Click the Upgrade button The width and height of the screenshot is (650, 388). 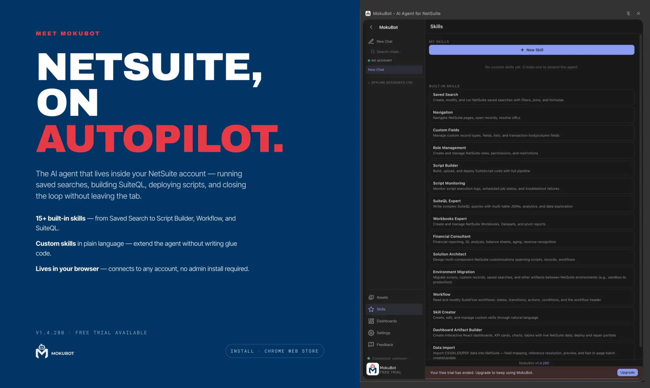pos(627,372)
